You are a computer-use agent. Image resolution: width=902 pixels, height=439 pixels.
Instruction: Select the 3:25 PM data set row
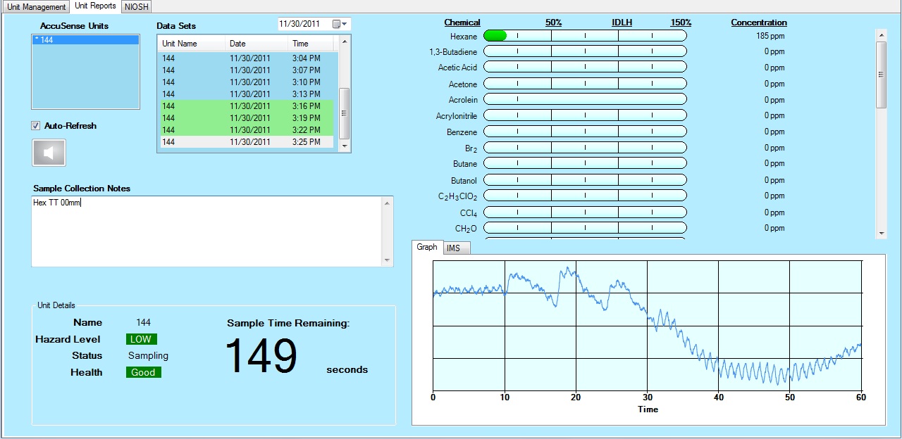tap(245, 141)
